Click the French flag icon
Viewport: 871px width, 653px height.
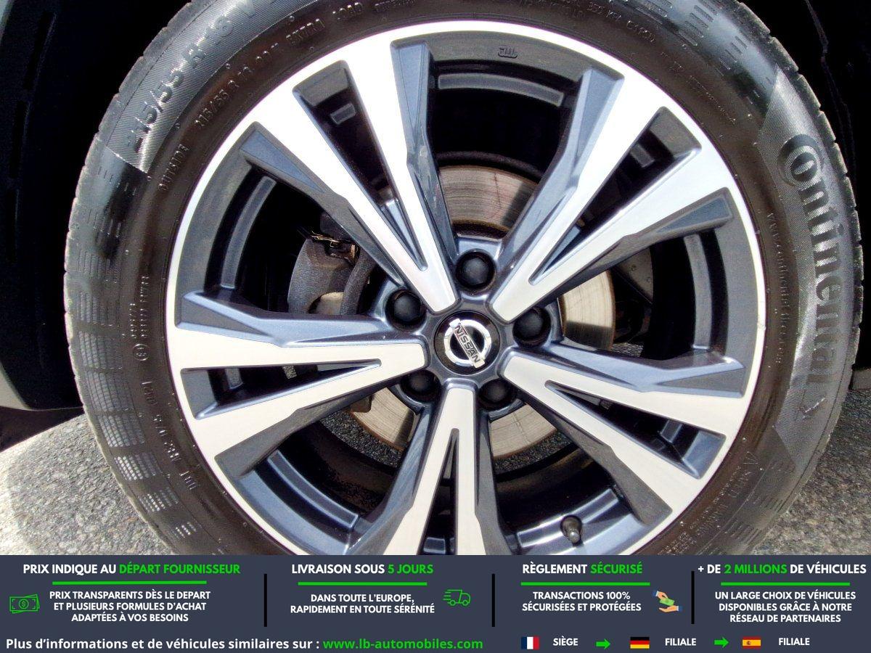[x=530, y=643]
